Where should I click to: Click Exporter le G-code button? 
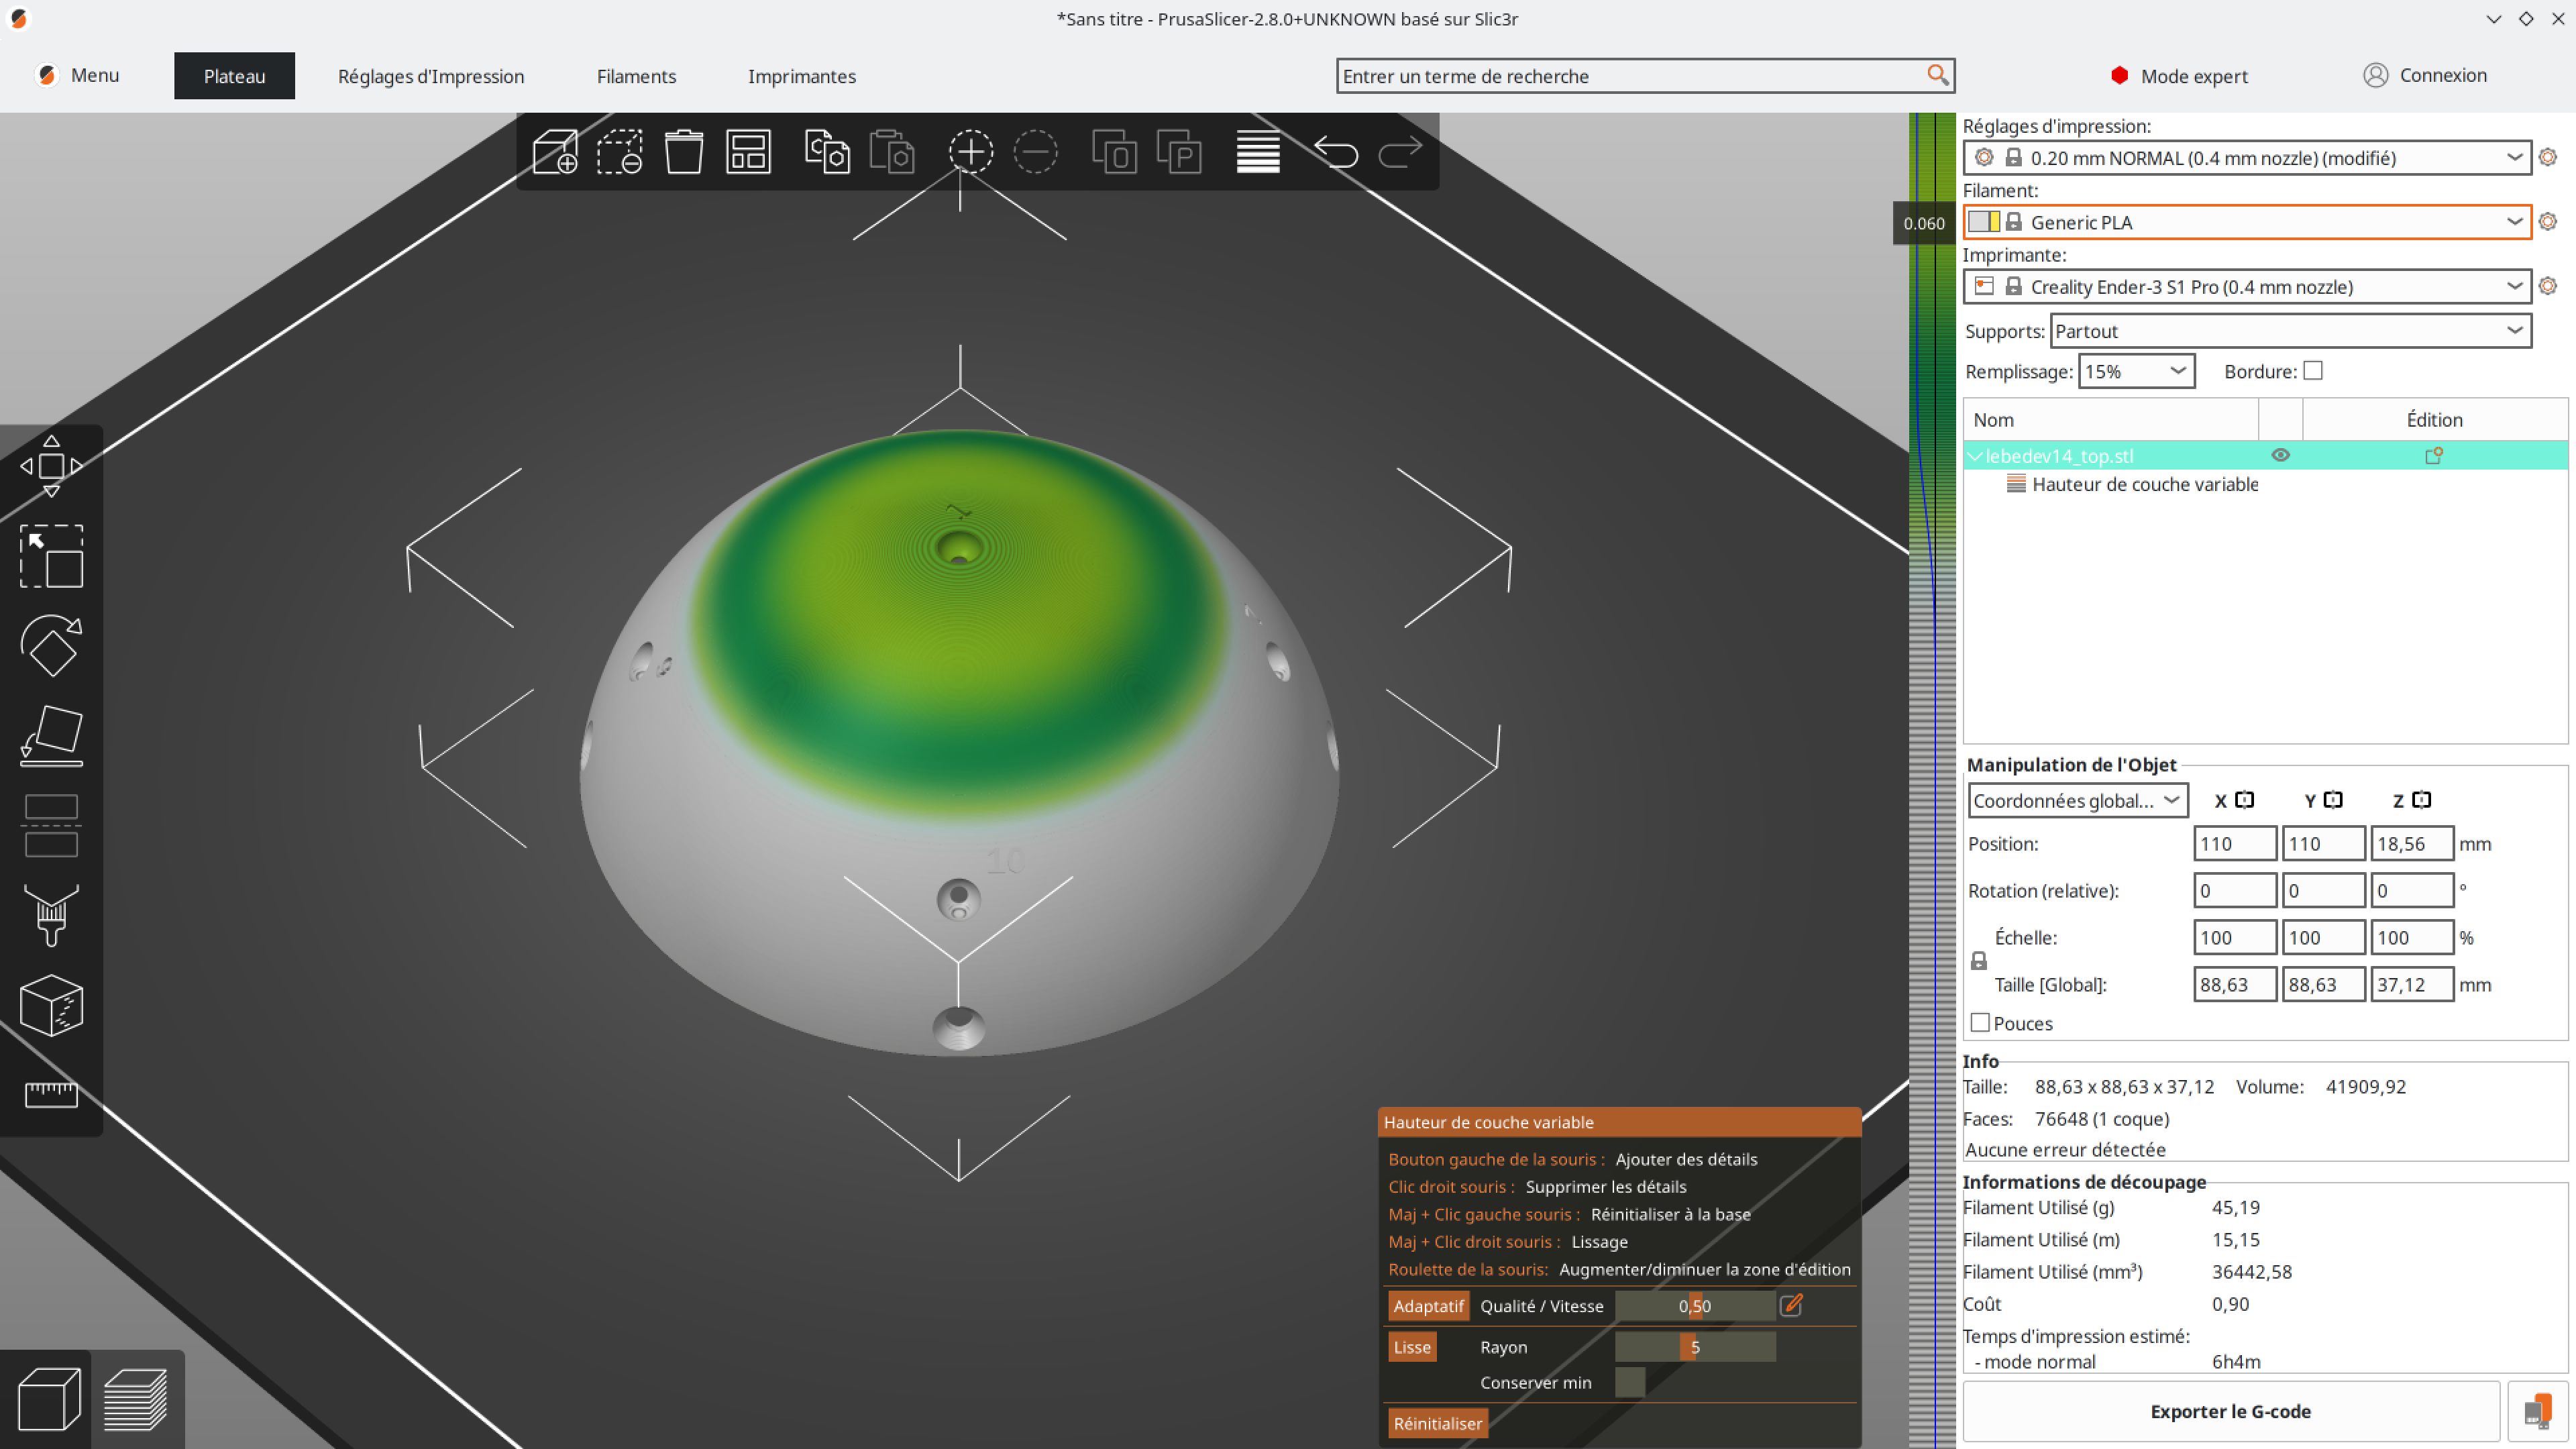[2231, 1412]
